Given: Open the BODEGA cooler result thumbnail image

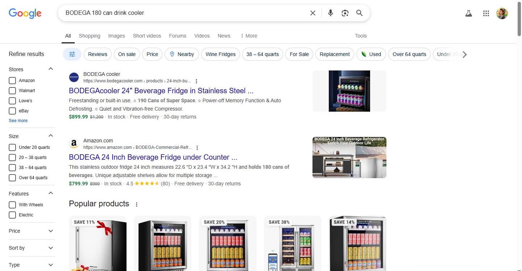Looking at the screenshot, I should [x=349, y=91].
